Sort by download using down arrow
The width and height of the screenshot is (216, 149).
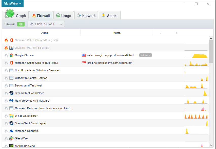[x=161, y=33]
